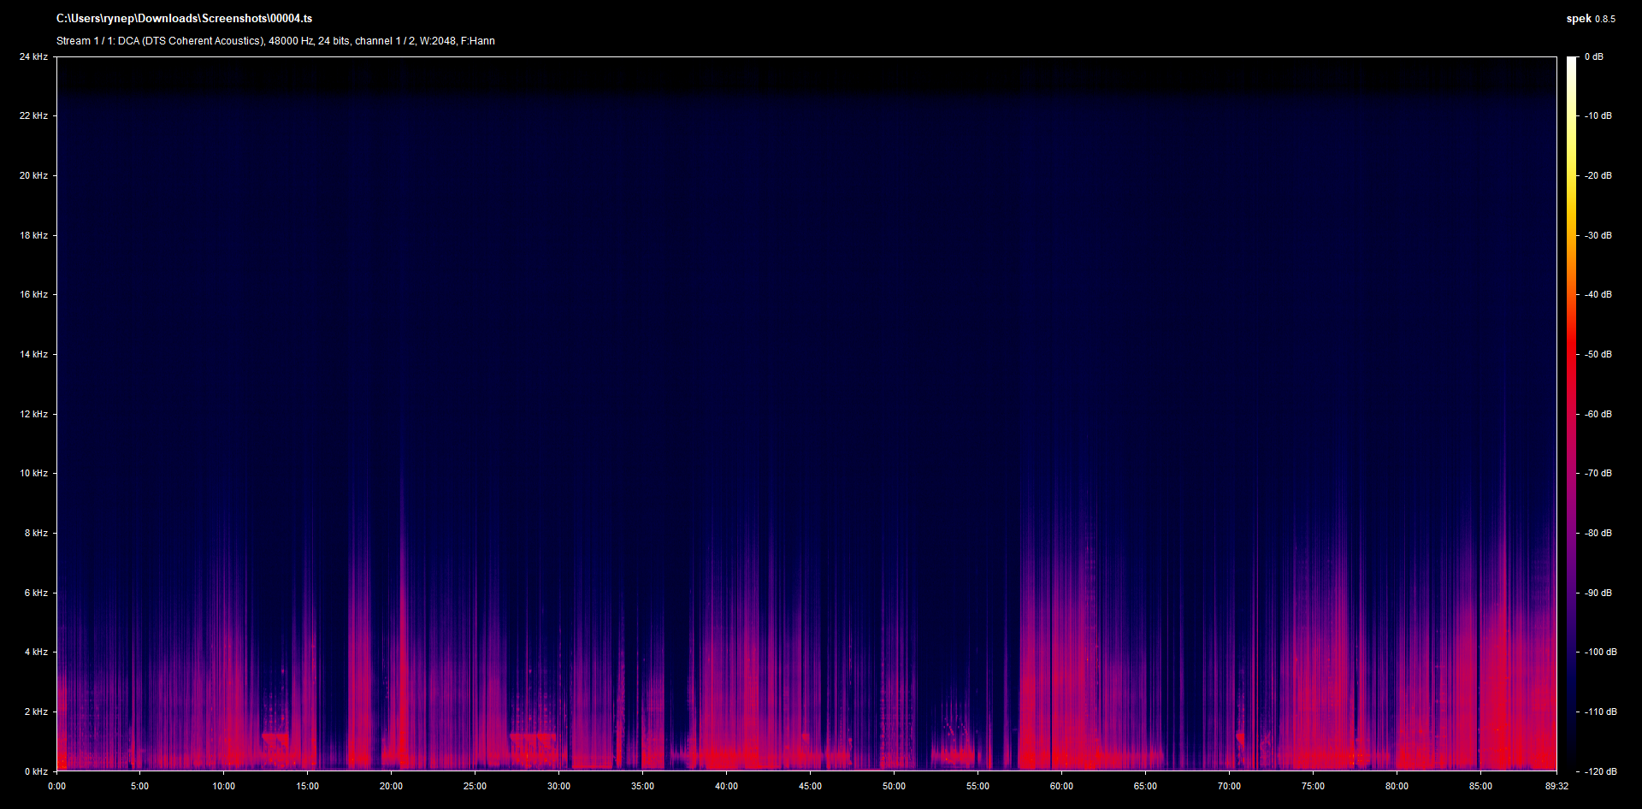Click the 18 kHz frequency axis label
The image size is (1642, 809).
[x=33, y=235]
